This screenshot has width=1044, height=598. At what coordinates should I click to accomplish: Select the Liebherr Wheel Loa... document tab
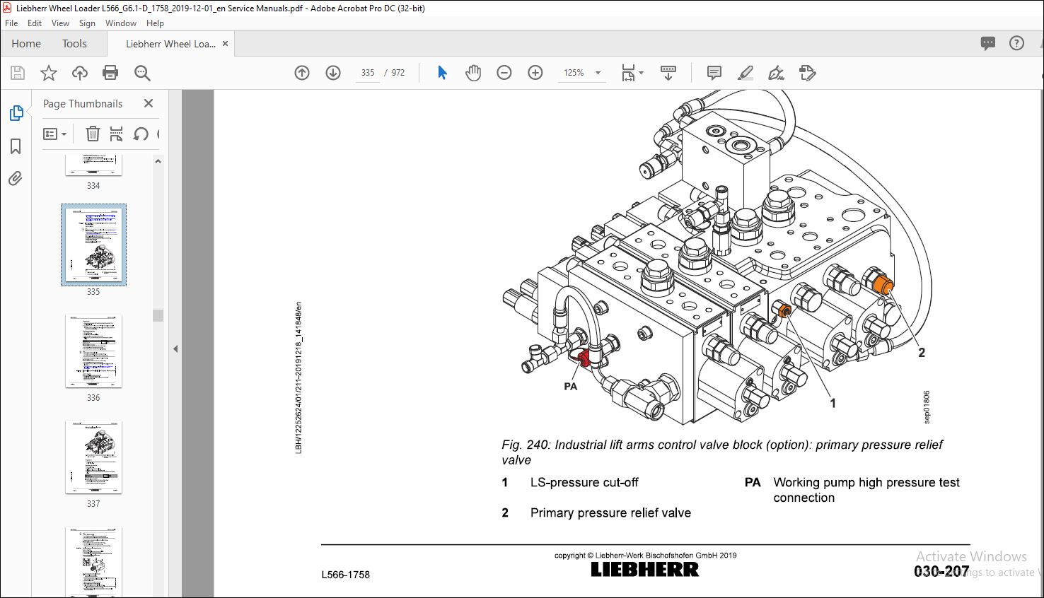(170, 44)
